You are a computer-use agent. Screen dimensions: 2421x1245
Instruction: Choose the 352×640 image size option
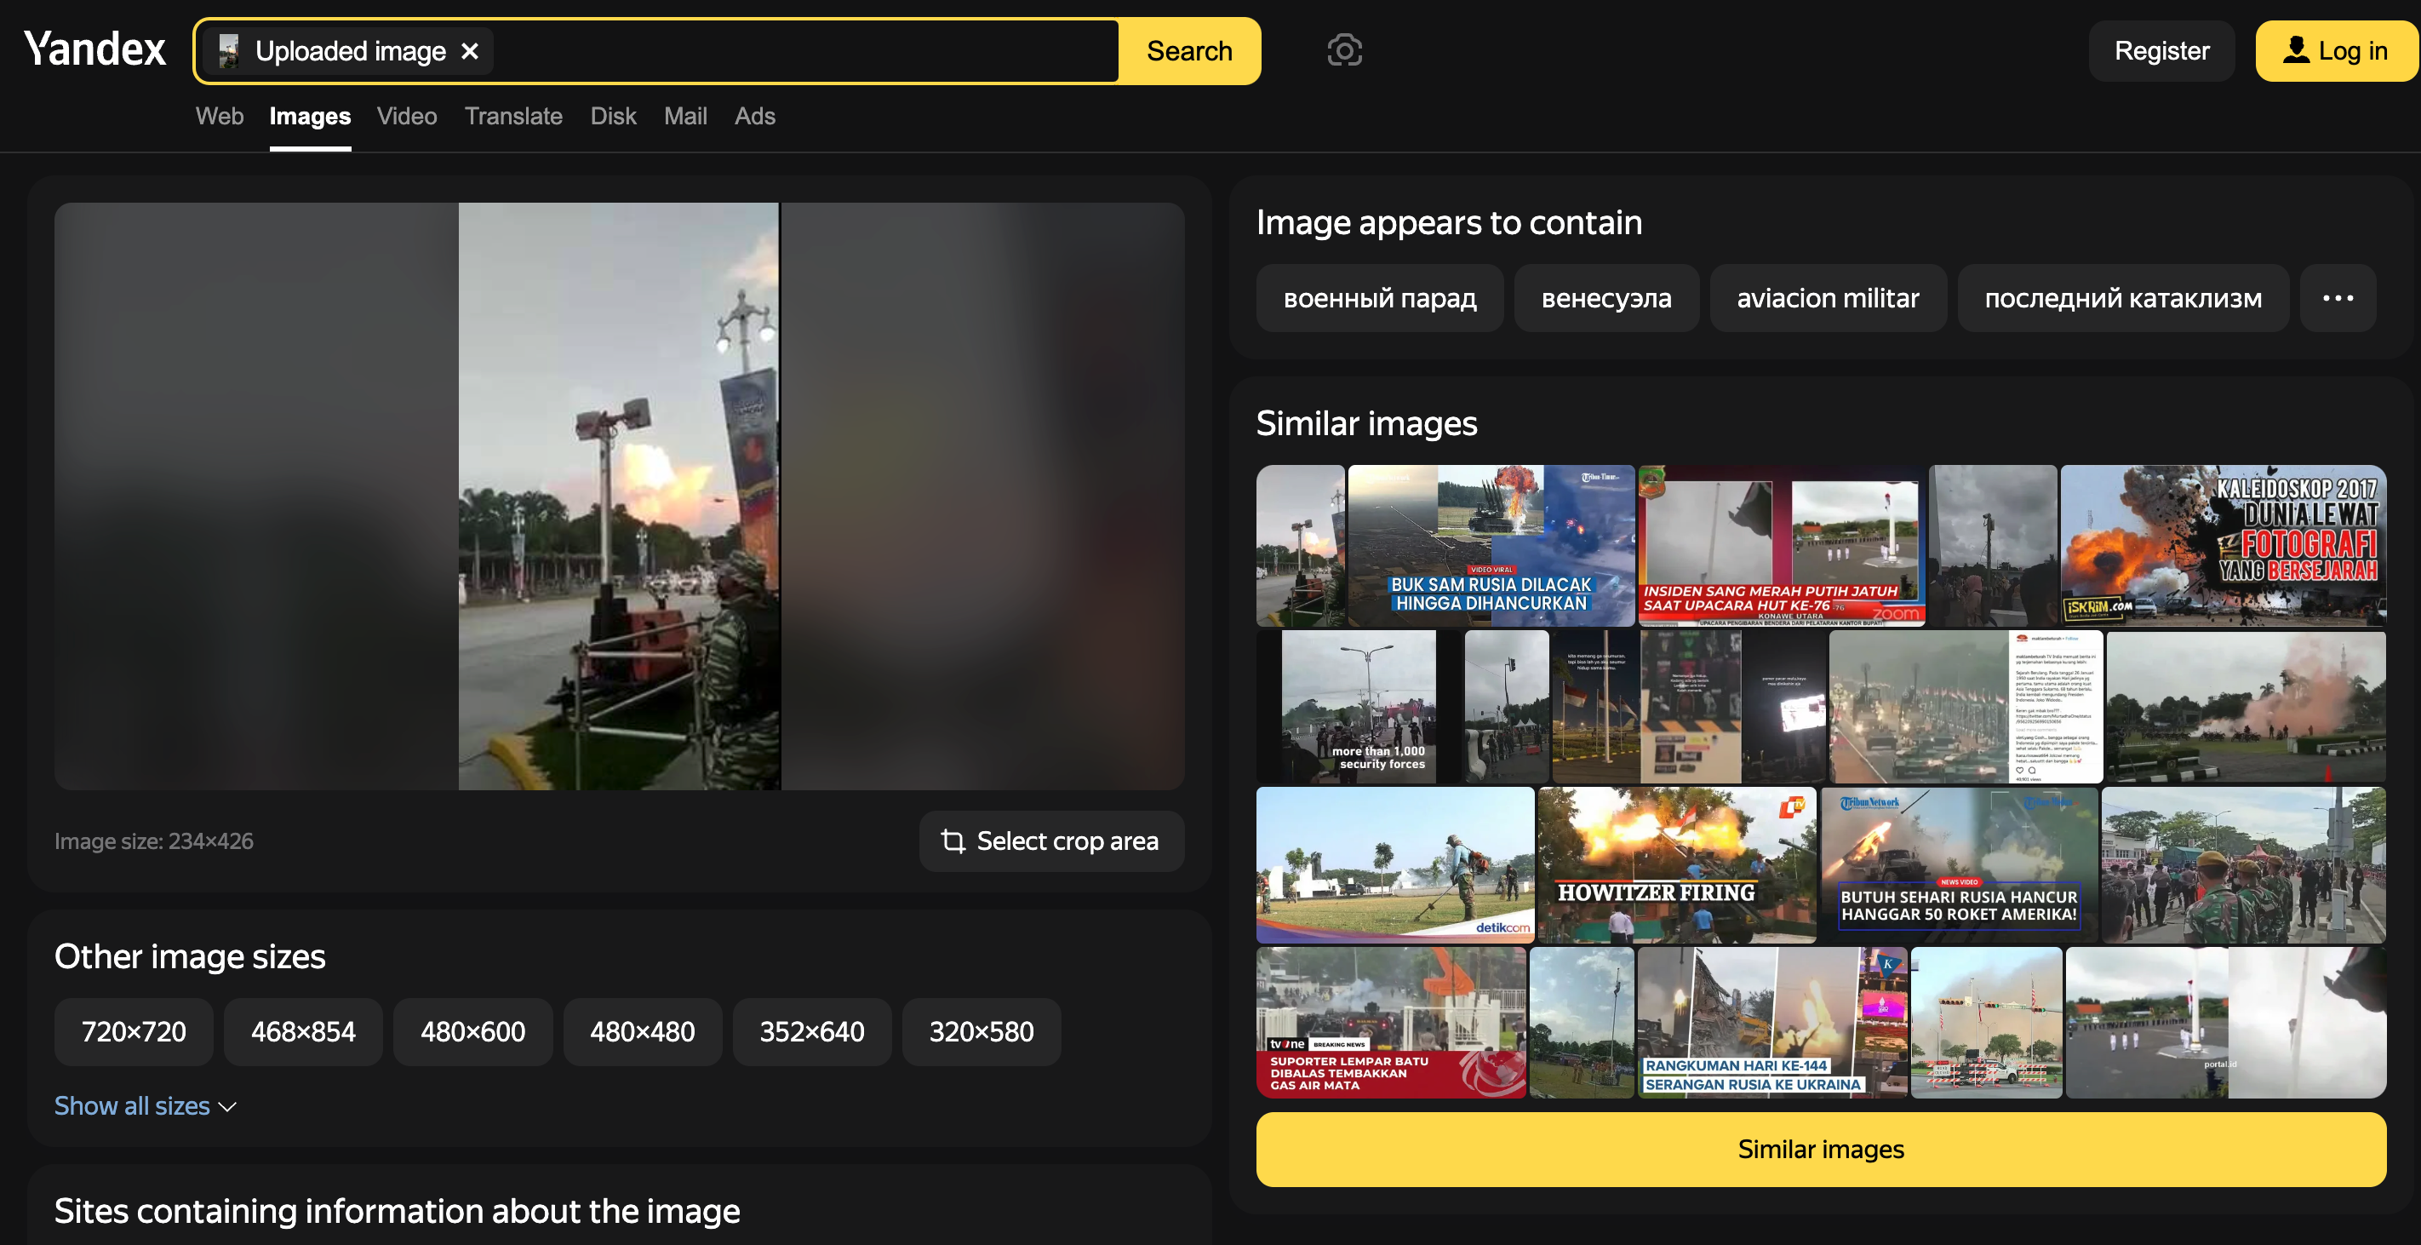click(x=811, y=1031)
